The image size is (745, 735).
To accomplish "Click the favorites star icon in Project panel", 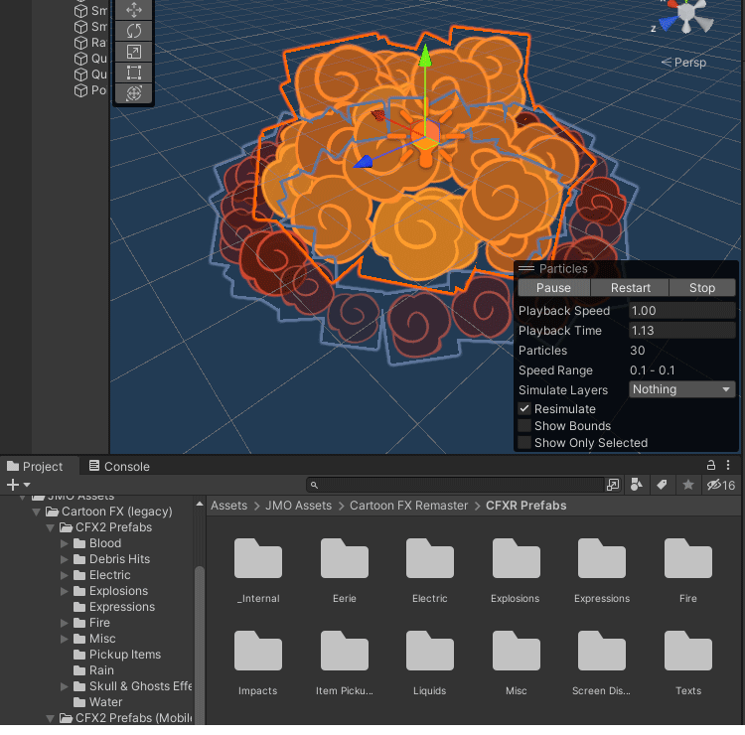I will pos(687,485).
